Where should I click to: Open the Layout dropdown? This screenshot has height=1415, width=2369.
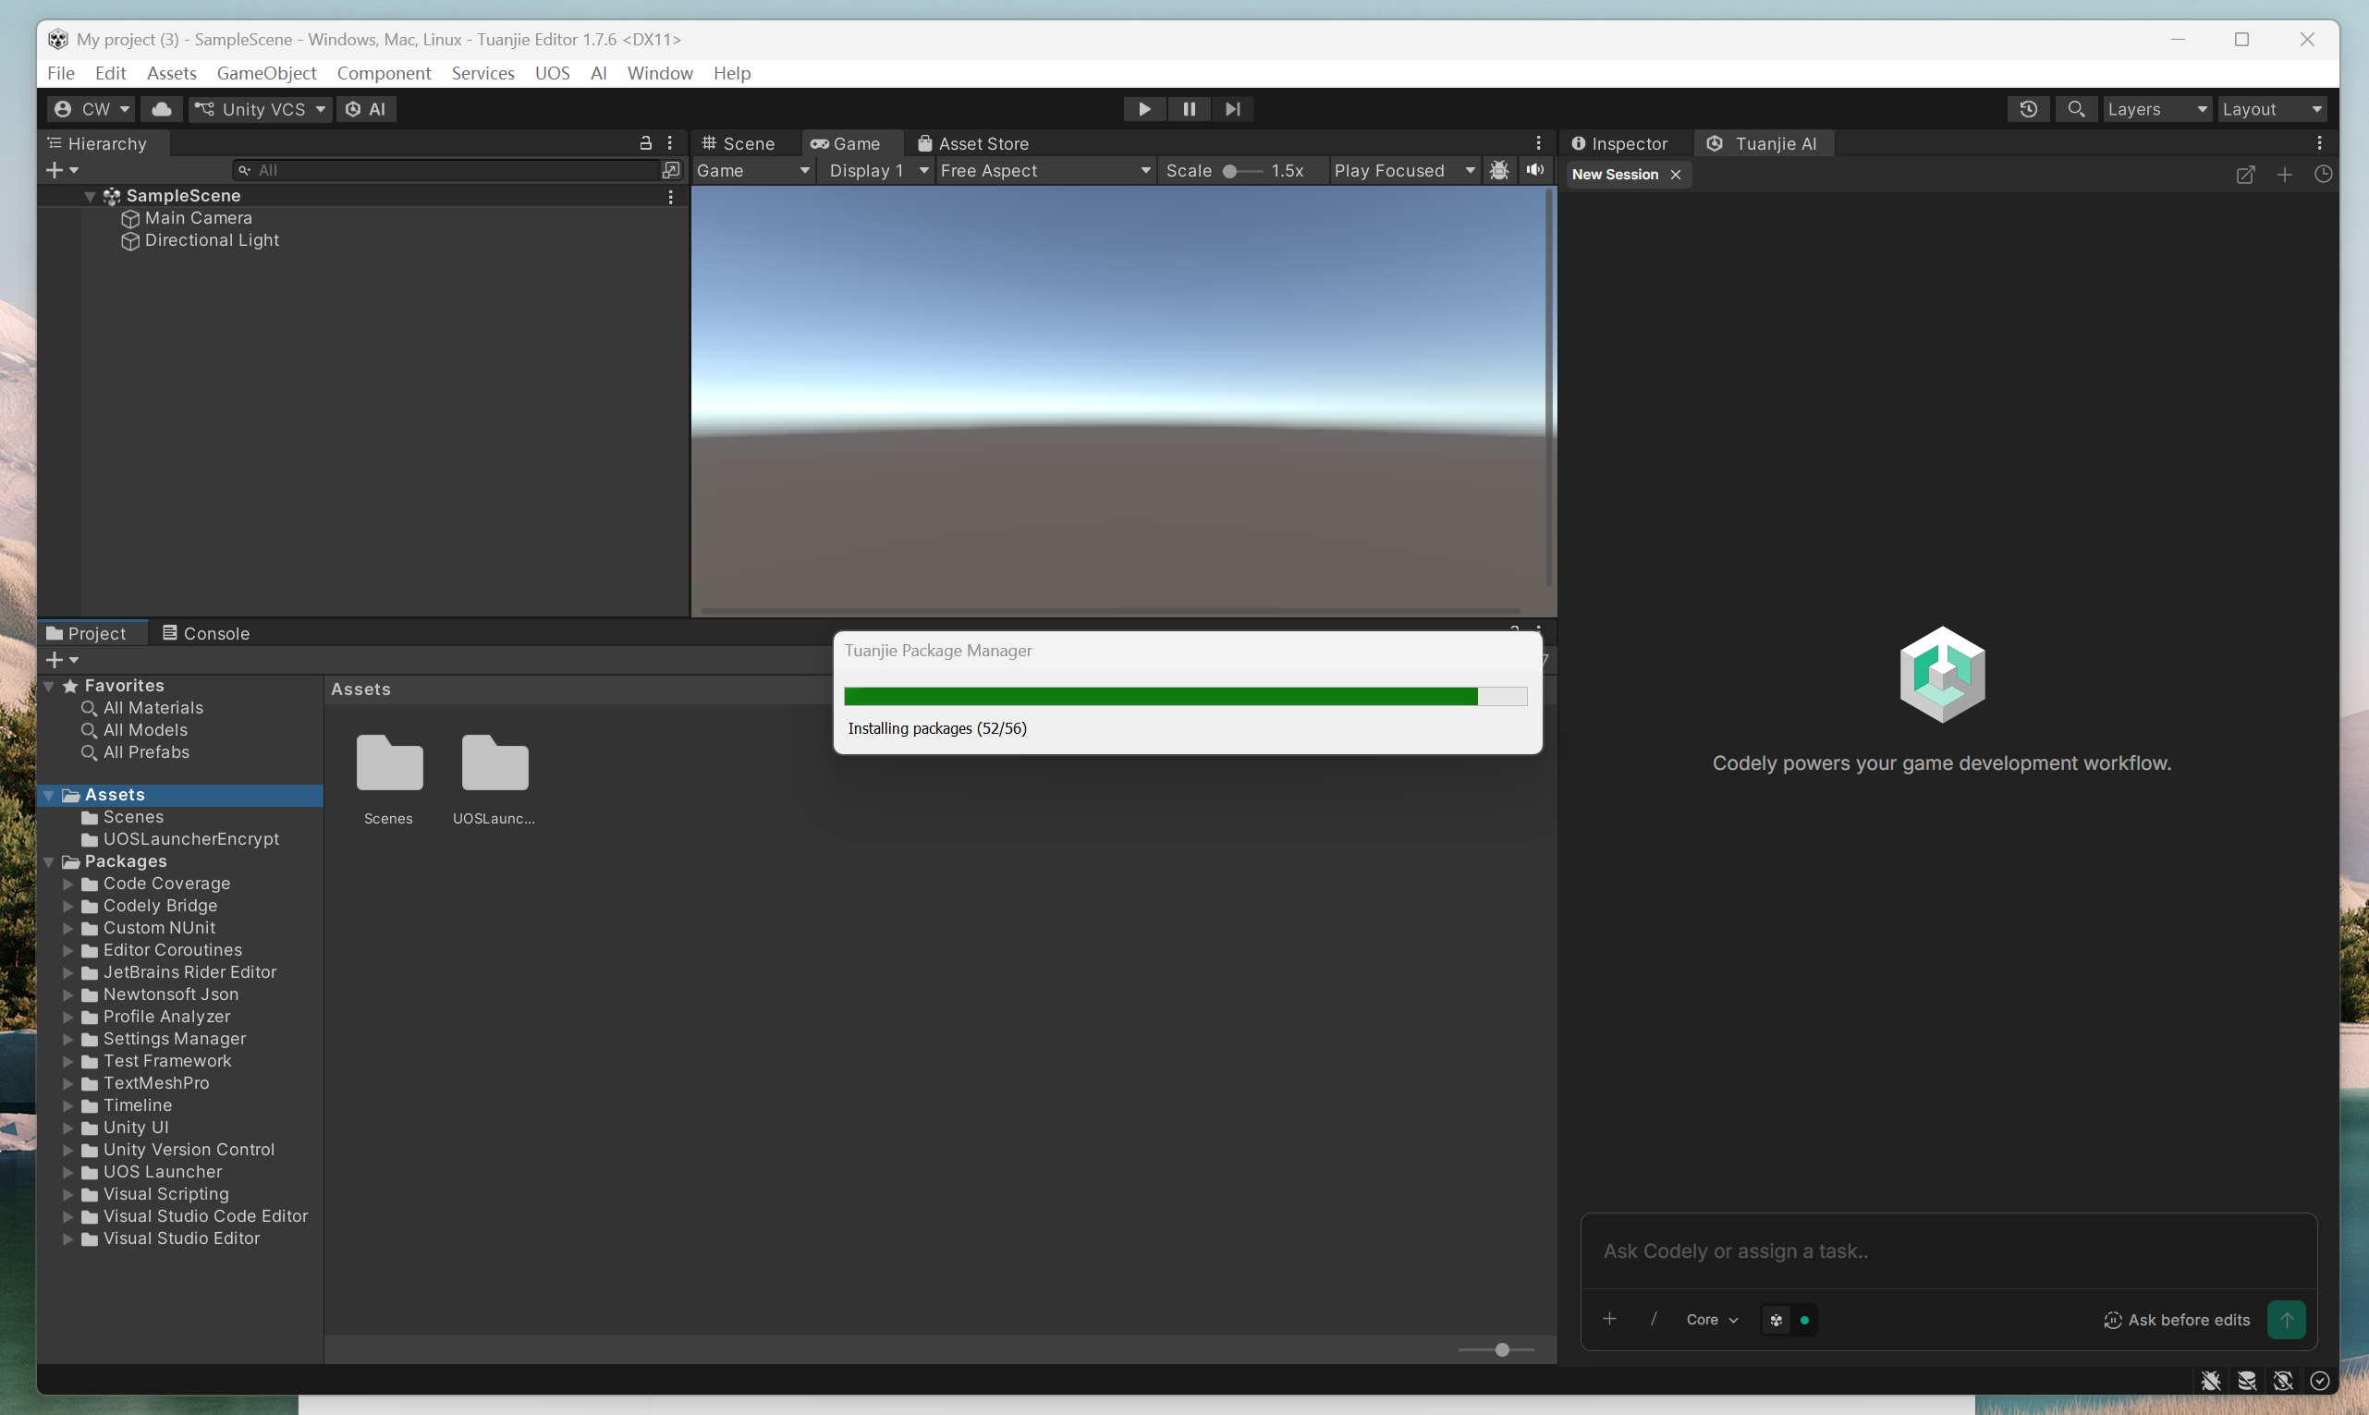(x=2272, y=109)
